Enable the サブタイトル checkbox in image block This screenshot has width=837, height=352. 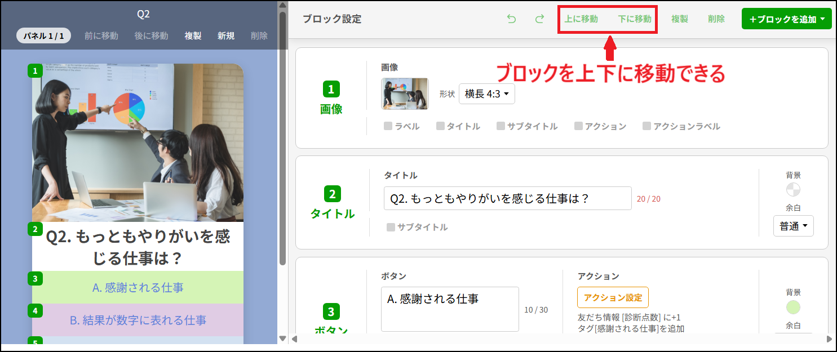(501, 126)
